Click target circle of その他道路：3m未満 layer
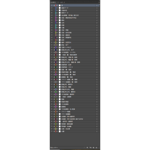The width and height of the screenshot is (150, 150). 97,109
